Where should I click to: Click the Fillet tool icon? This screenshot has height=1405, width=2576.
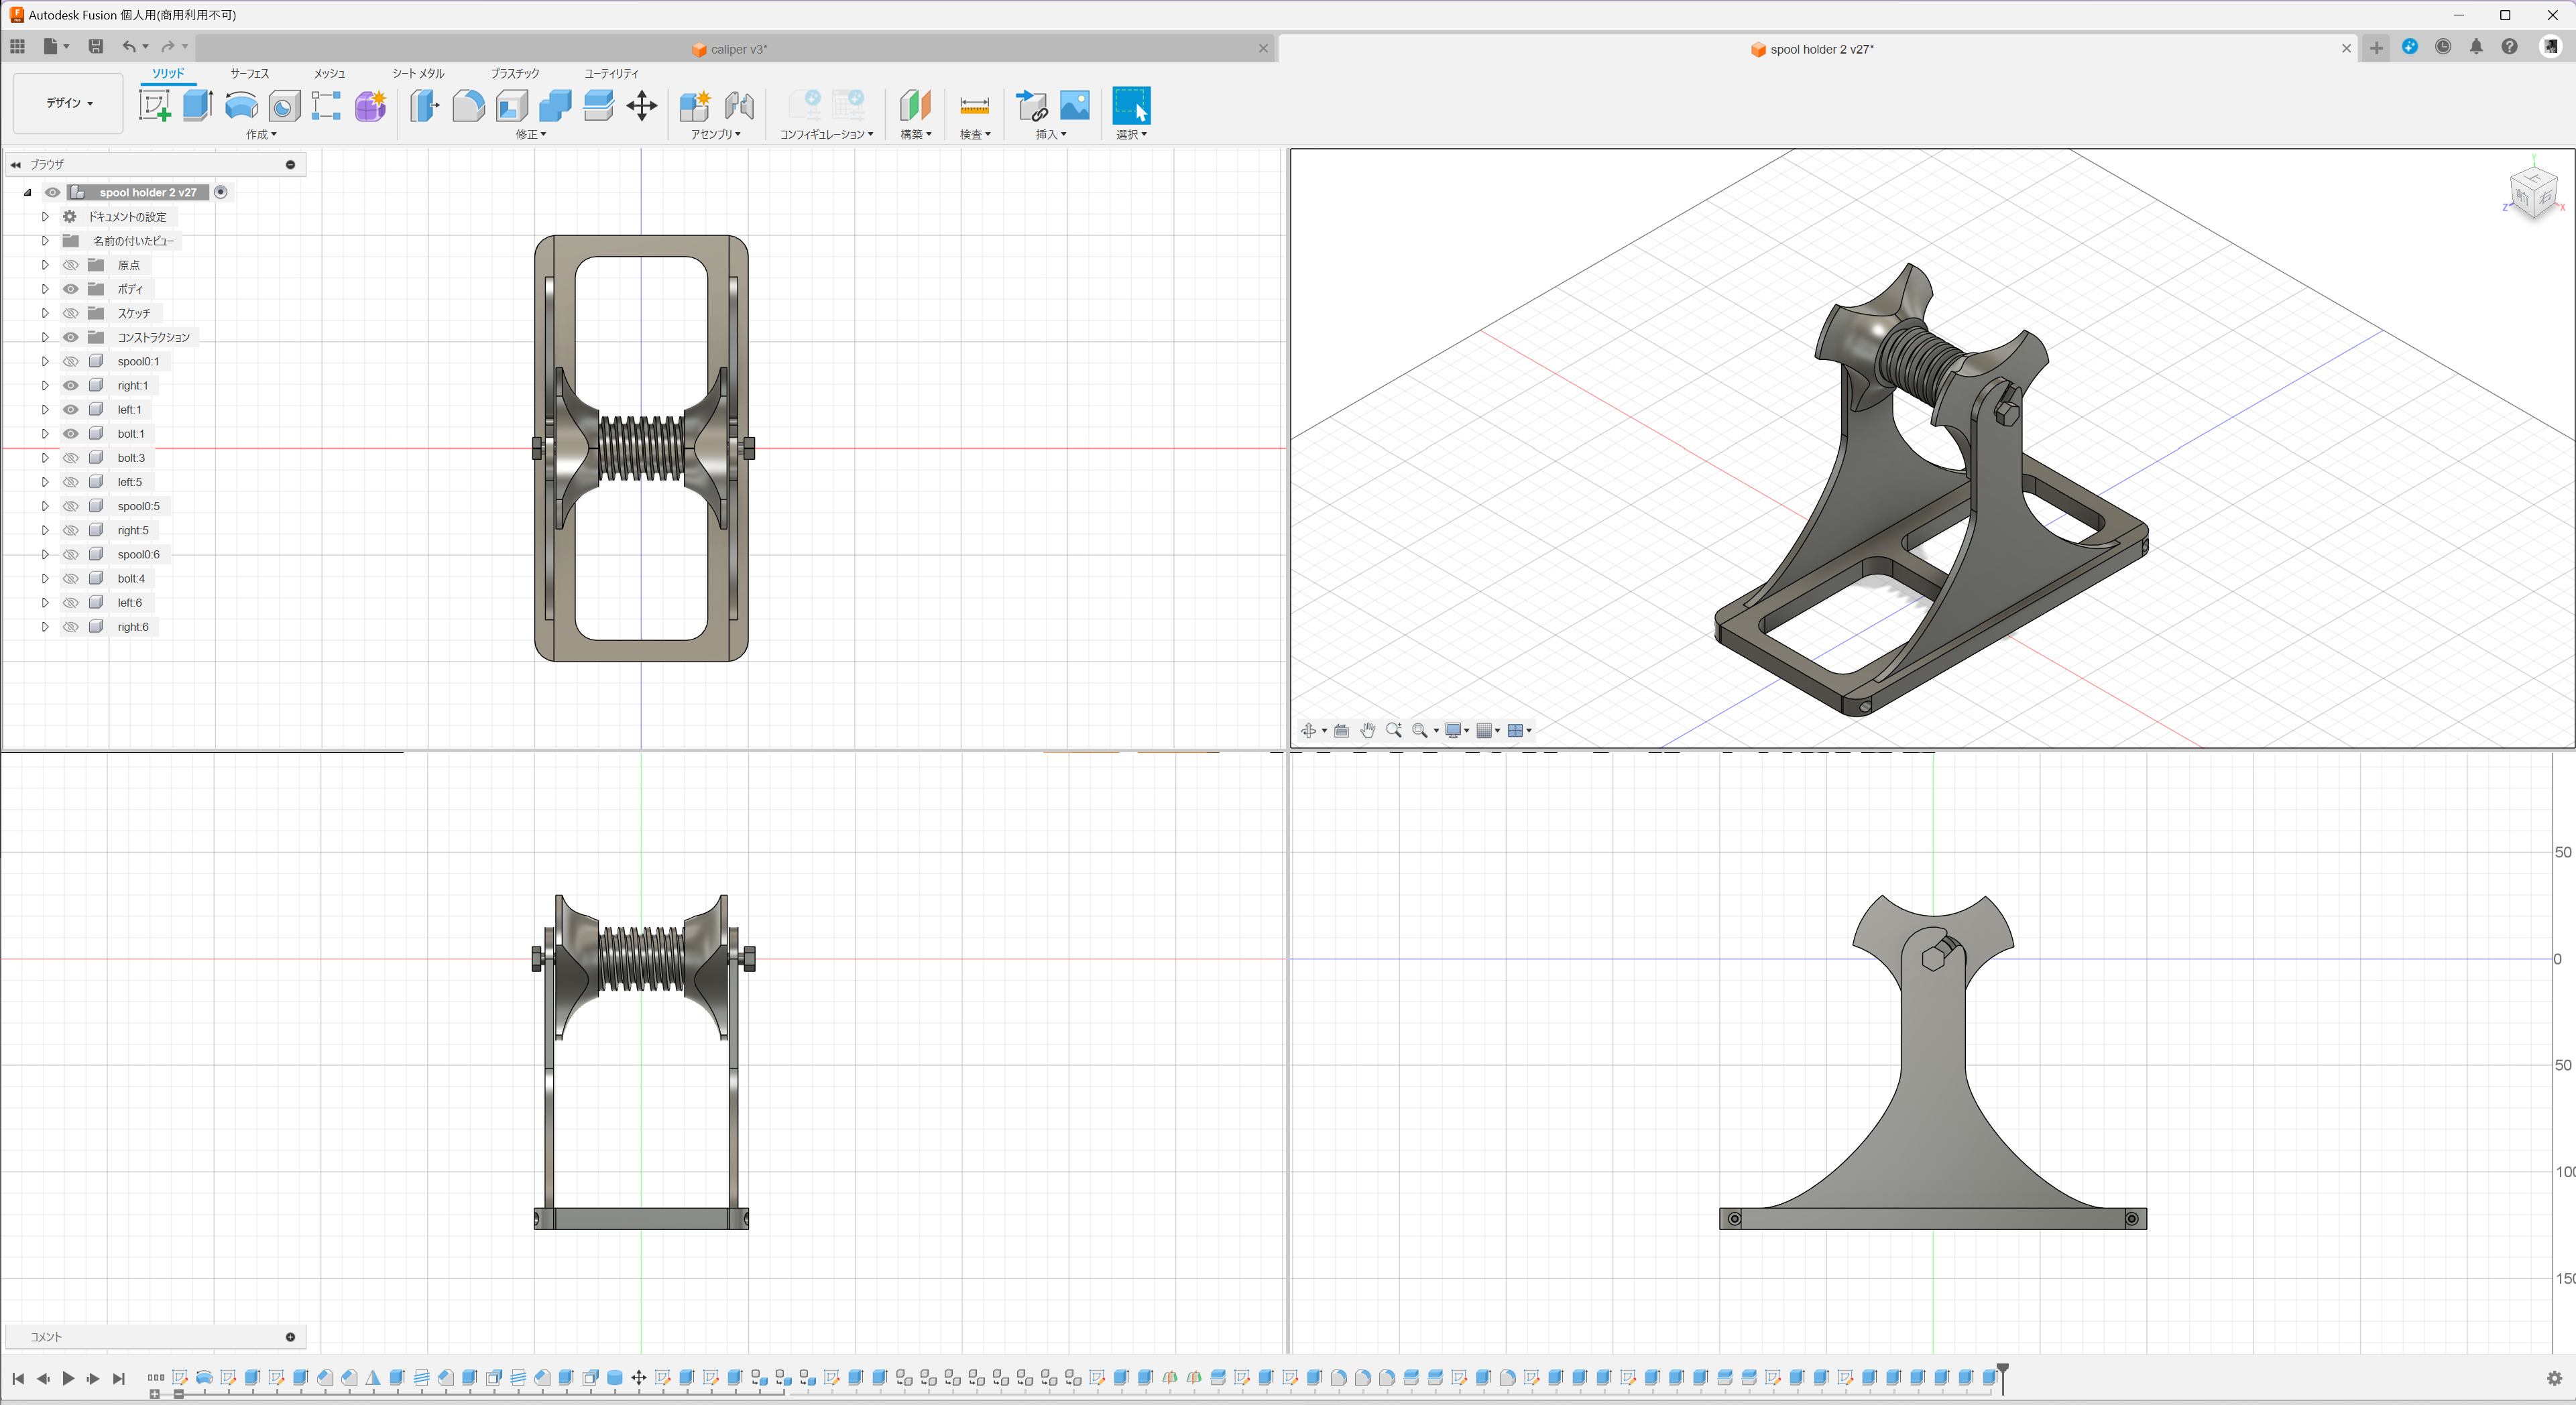coord(468,105)
